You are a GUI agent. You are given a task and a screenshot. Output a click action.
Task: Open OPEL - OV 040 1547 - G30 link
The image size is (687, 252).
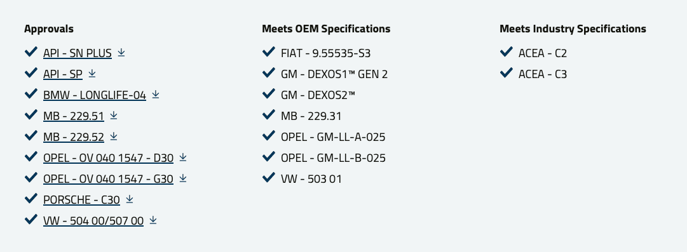(108, 180)
